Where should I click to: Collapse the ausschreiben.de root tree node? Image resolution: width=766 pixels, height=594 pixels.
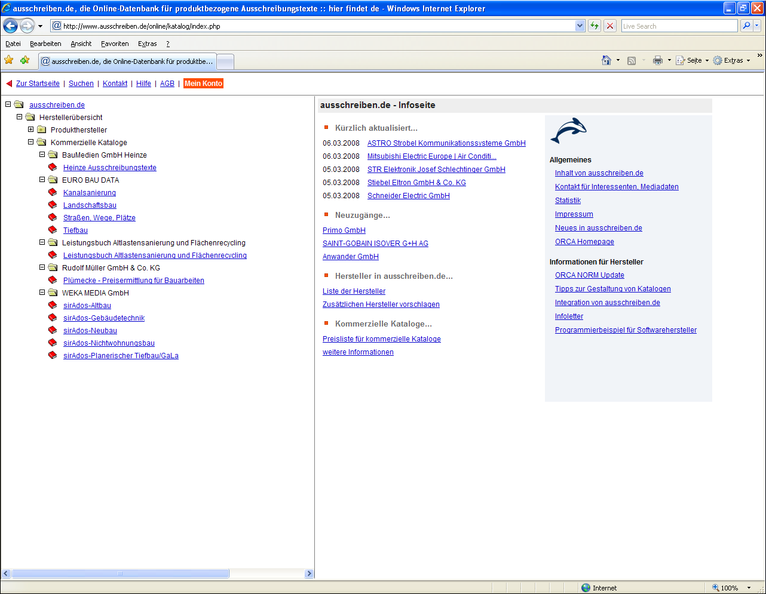8,104
